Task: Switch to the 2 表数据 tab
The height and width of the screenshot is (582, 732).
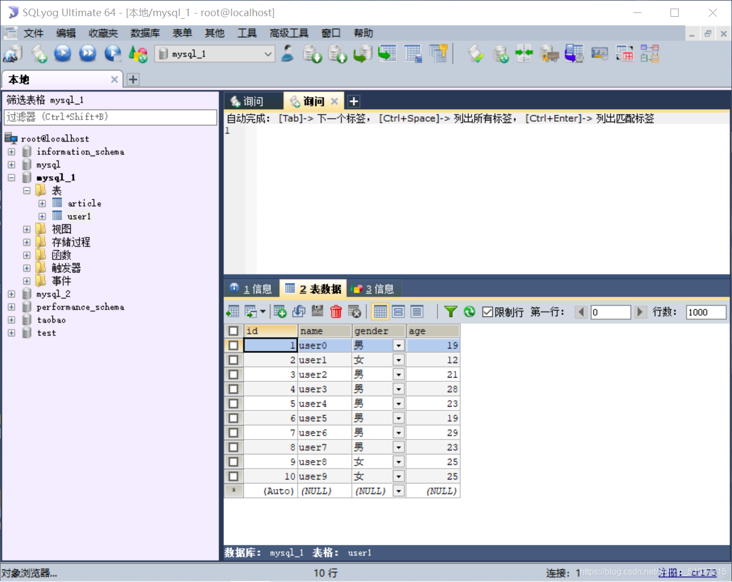Action: click(313, 289)
